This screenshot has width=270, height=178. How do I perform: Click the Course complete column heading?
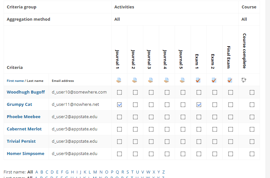pyautogui.click(x=244, y=51)
